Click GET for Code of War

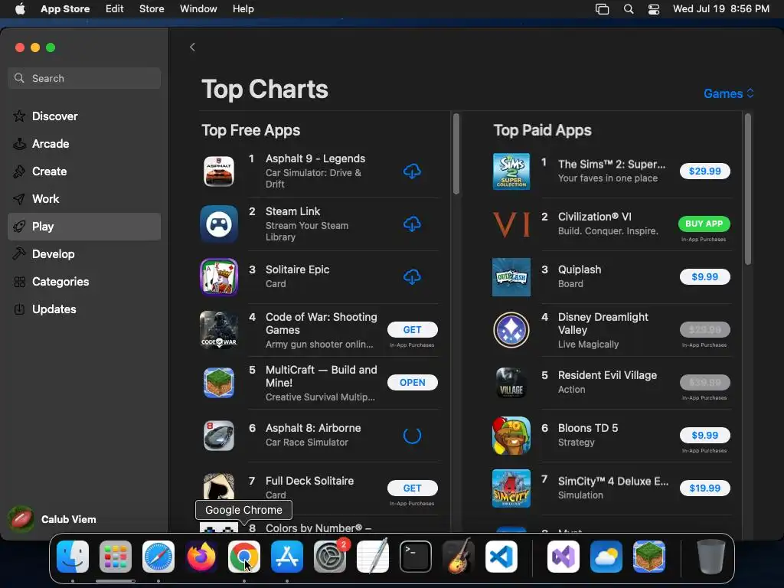click(412, 329)
